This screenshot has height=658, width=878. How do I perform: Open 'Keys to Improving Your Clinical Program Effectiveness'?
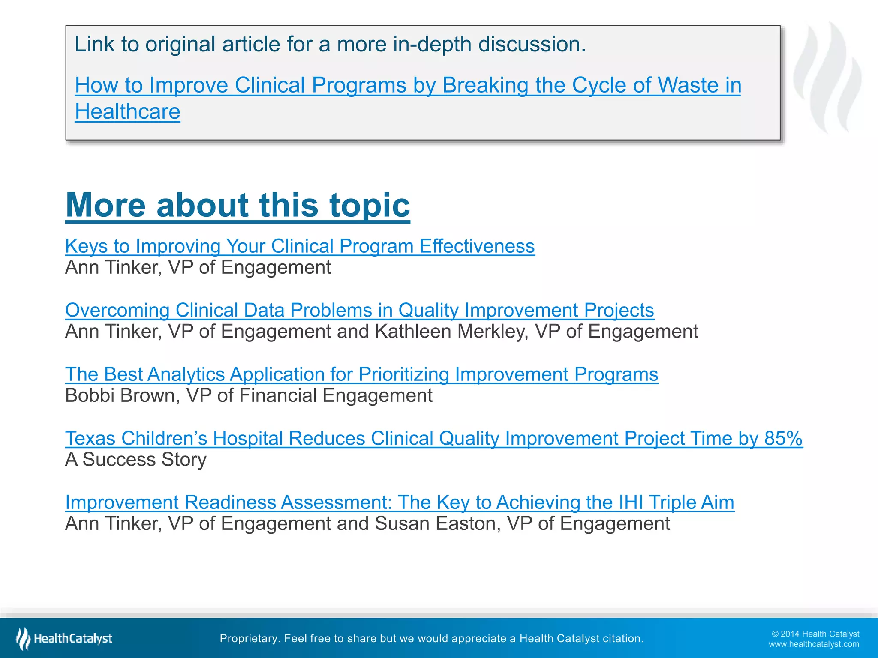click(300, 246)
